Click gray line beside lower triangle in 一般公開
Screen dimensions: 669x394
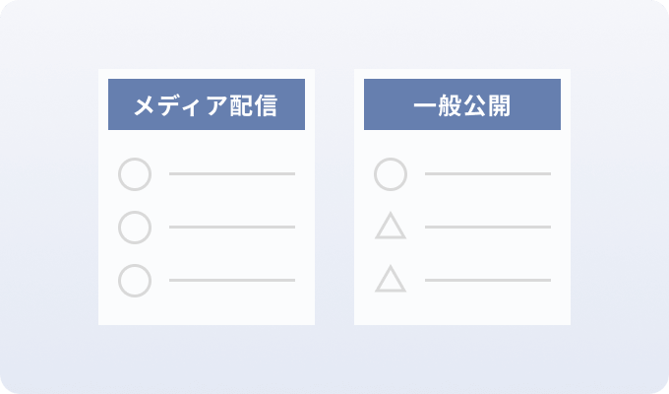[x=488, y=281]
